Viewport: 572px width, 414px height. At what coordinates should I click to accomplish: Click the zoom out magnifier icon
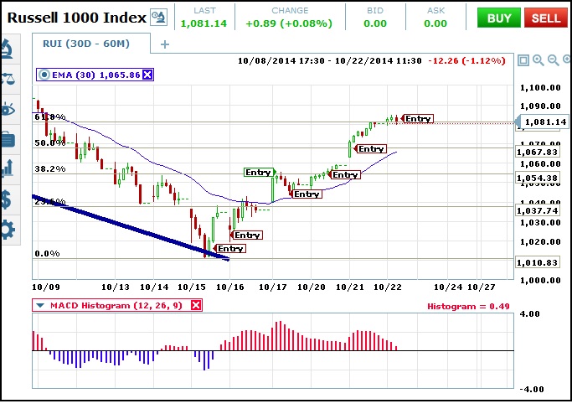click(553, 60)
